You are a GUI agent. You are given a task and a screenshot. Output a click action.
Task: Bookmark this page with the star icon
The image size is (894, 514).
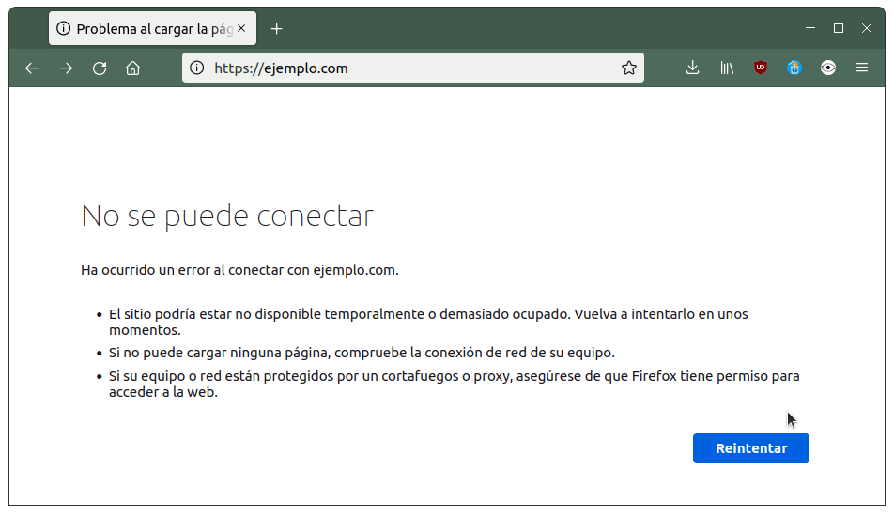629,68
